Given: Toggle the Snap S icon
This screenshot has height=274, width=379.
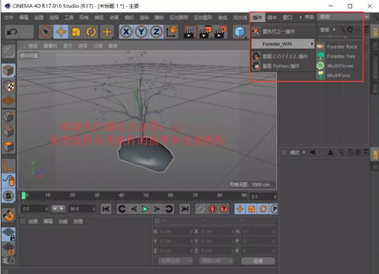Looking at the screenshot, I should [x=8, y=195].
